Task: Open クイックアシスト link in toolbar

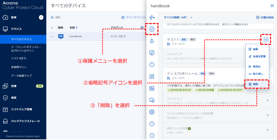Action: pos(134,18)
